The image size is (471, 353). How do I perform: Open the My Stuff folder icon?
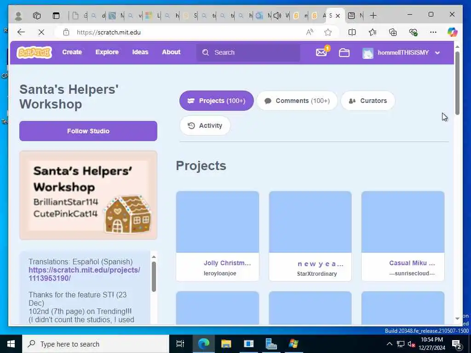pos(344,53)
